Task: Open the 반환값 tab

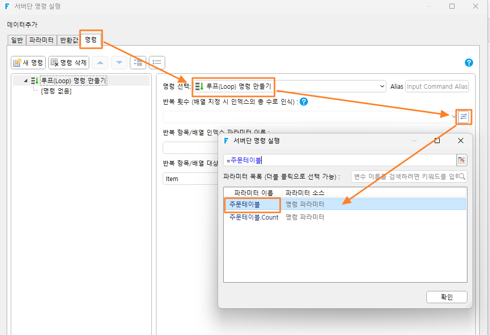Action: click(69, 40)
